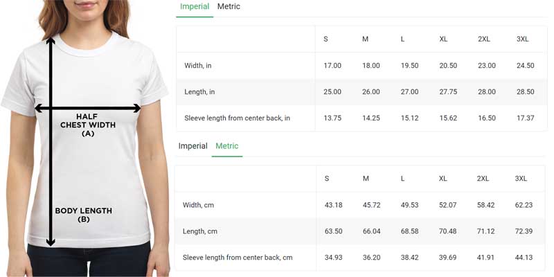Click the 3XL column header in imperial table
554x277 pixels.
(523, 39)
